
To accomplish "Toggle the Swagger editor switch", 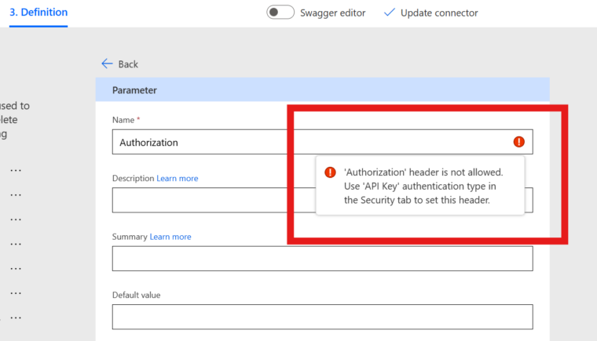I will pos(280,13).
